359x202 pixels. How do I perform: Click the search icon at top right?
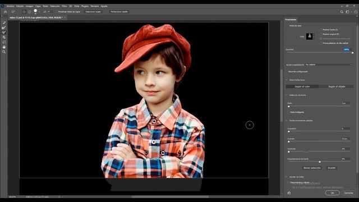coord(342,12)
